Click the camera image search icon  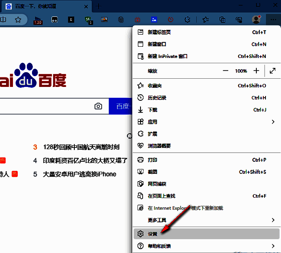99,106
